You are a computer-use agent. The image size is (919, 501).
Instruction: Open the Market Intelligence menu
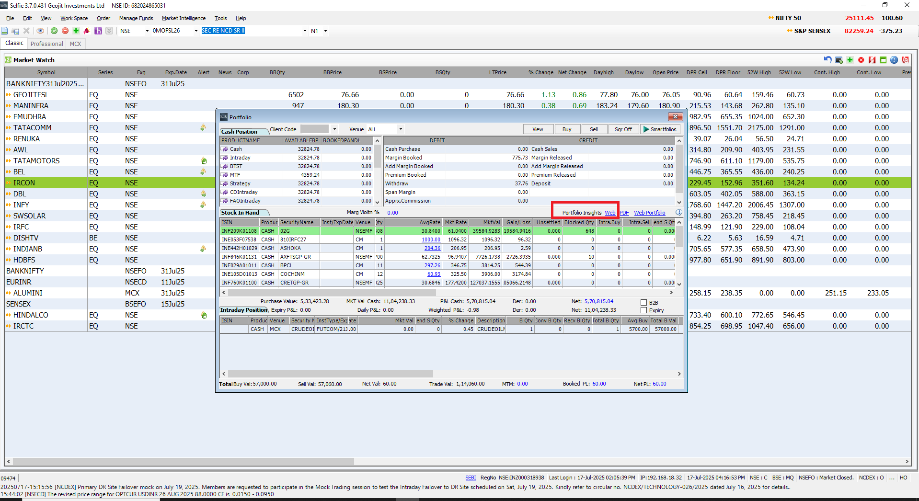(184, 18)
